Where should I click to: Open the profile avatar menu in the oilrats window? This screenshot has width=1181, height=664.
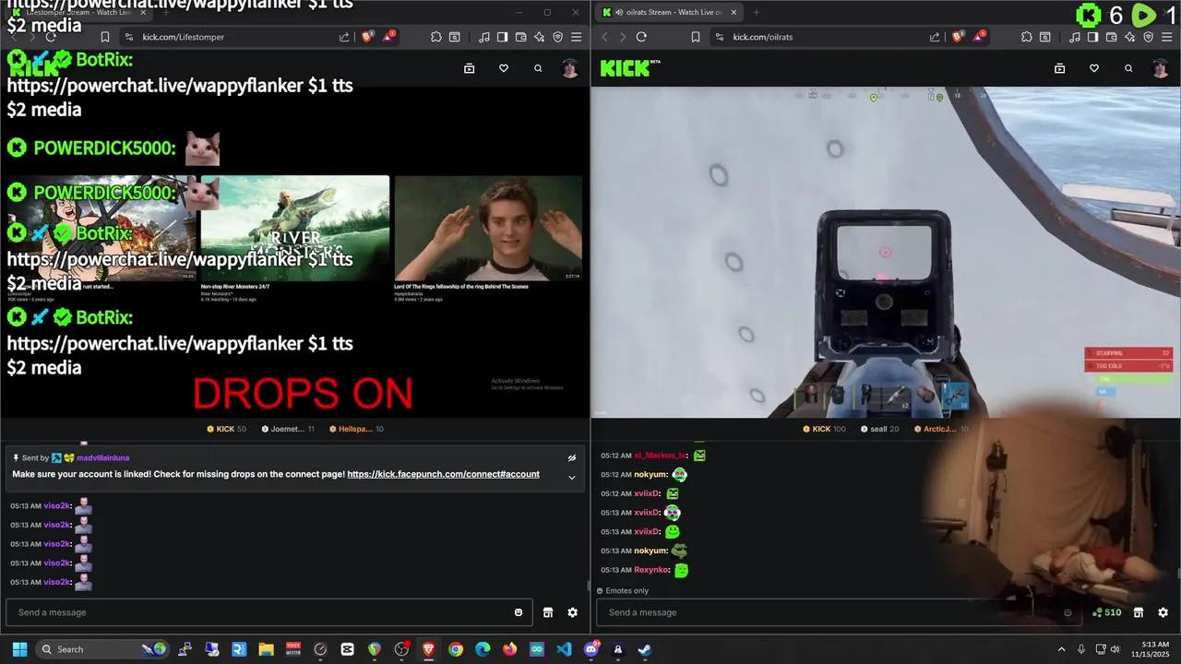1161,68
